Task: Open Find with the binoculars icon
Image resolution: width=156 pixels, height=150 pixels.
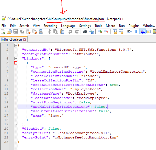Action: (85, 32)
